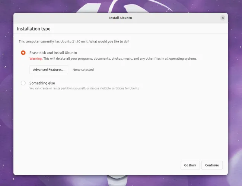This screenshot has height=186, width=242.
Task: Click the Installation type heading
Action: click(34, 29)
